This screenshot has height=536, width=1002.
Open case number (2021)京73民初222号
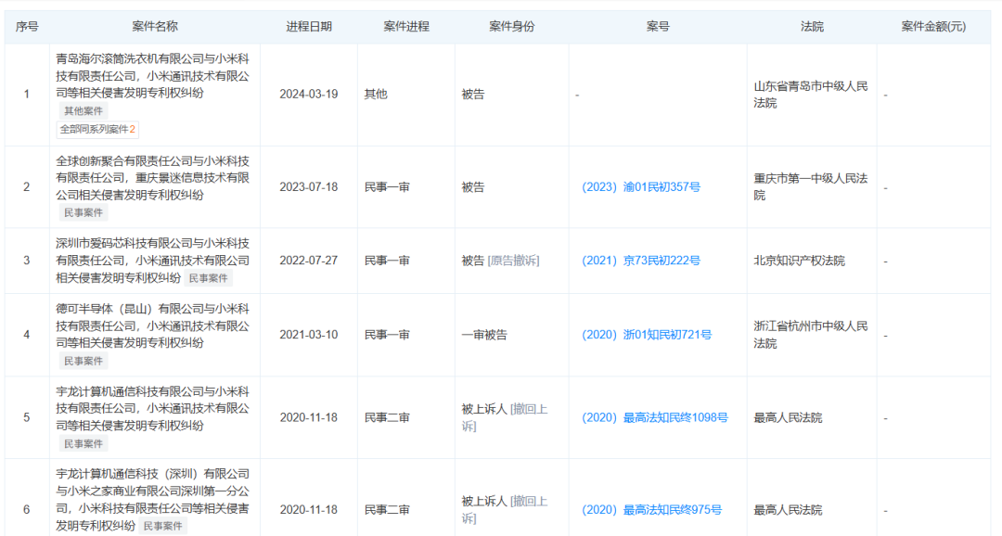coord(641,261)
